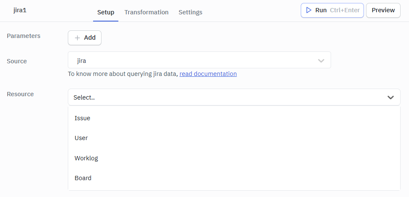
Task: Click the jira1 query name
Action: [20, 11]
